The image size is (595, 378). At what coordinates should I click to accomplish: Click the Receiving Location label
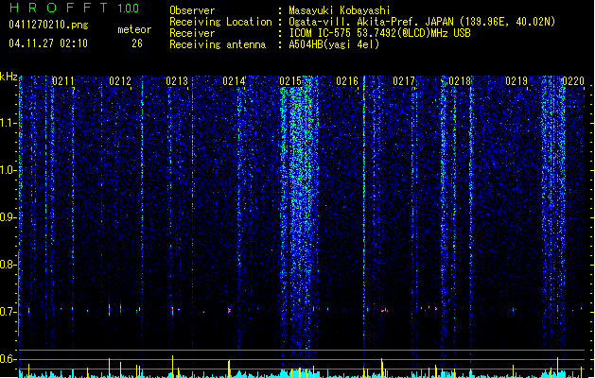(x=220, y=22)
